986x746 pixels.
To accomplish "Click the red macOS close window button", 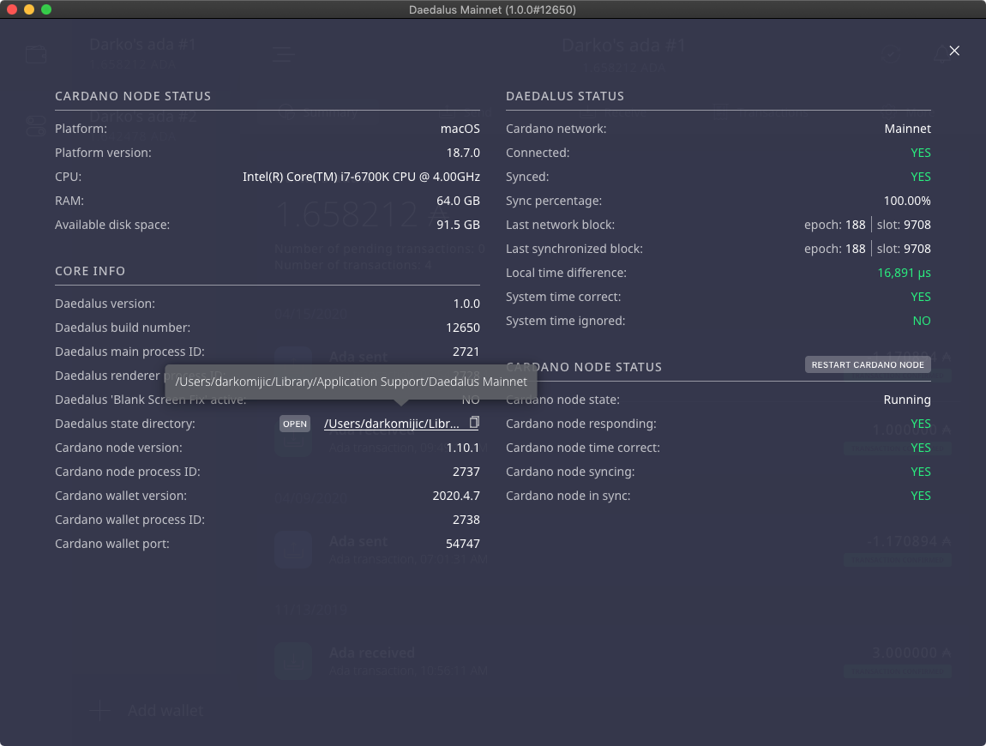I will click(11, 9).
